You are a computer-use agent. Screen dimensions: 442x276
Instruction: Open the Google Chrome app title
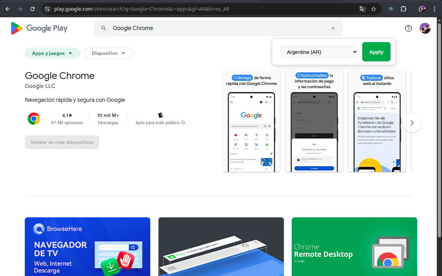pyautogui.click(x=60, y=76)
